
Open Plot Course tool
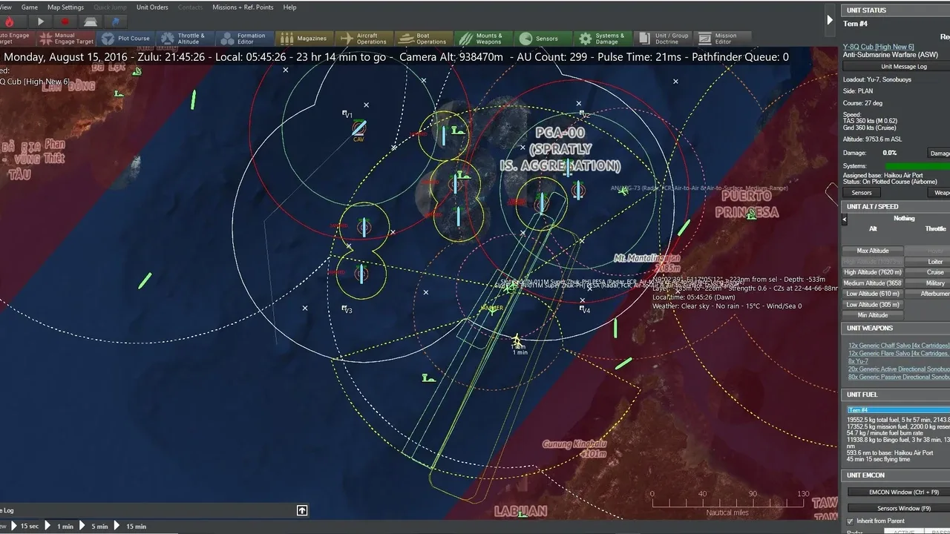pyautogui.click(x=125, y=39)
